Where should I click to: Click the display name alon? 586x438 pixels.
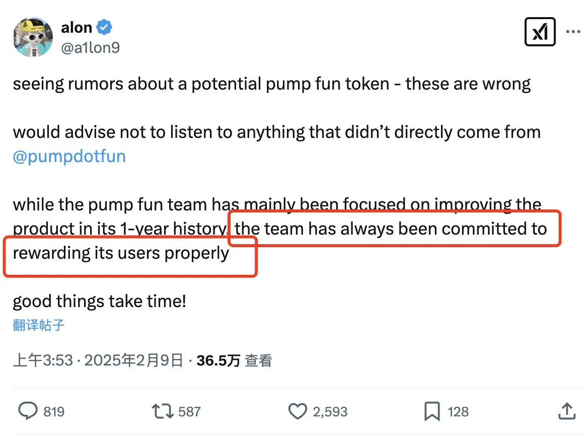coord(76,28)
